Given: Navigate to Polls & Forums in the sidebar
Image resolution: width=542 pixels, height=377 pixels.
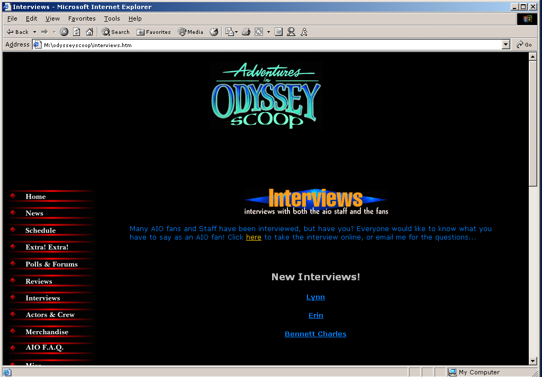Looking at the screenshot, I should coord(51,264).
